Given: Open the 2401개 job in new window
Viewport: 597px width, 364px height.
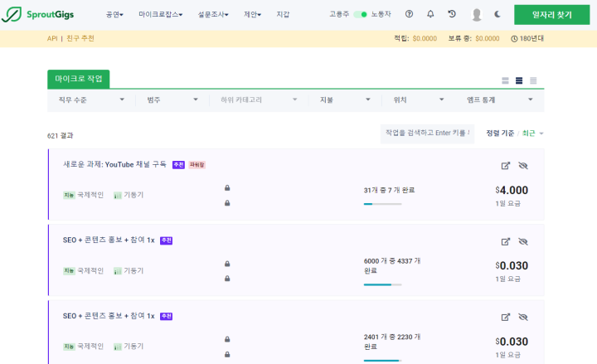Looking at the screenshot, I should 505,318.
